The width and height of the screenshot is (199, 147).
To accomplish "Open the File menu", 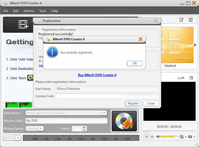I will 5,11.
